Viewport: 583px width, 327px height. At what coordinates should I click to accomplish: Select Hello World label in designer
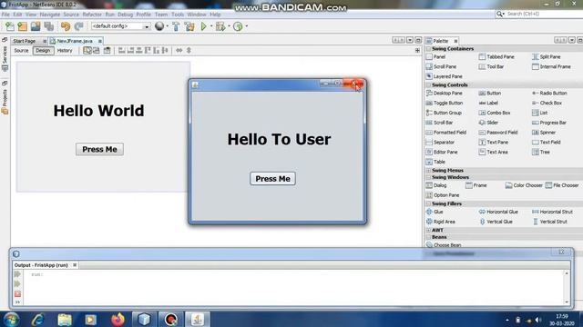click(98, 111)
